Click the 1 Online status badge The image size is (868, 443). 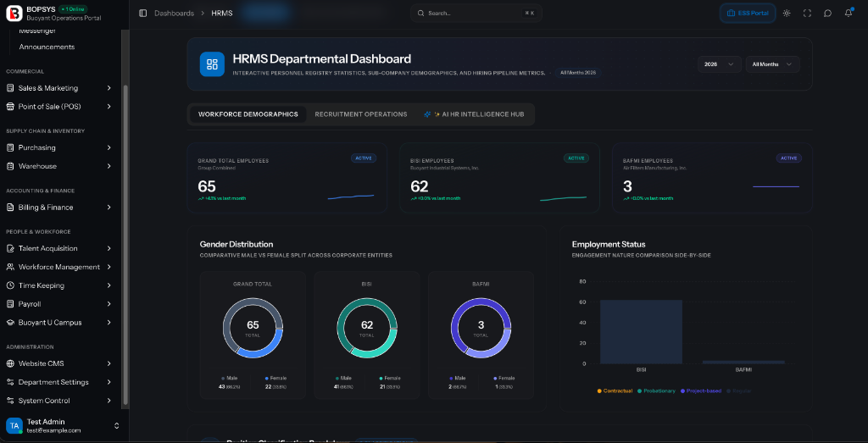coord(73,8)
